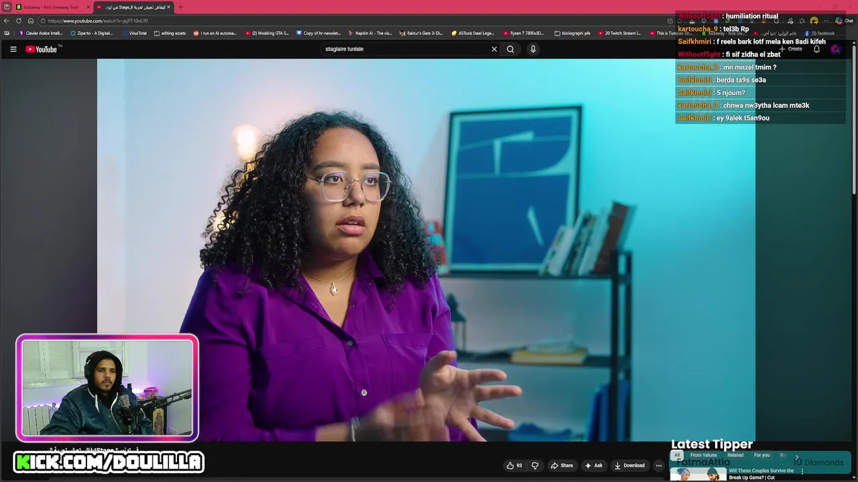The width and height of the screenshot is (858, 482).
Task: Open the Napkin AI bookmark
Action: [370, 33]
